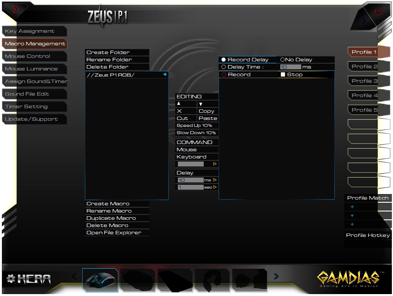Screen dimensions: 393x296
Task: Click Cut in the editing panel
Action: (x=186, y=118)
